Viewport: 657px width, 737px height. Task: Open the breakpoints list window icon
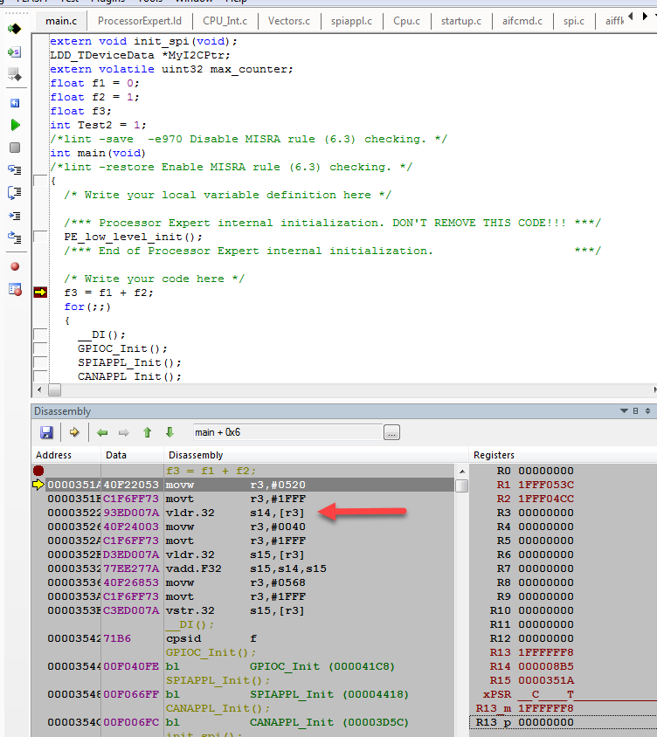pos(15,289)
